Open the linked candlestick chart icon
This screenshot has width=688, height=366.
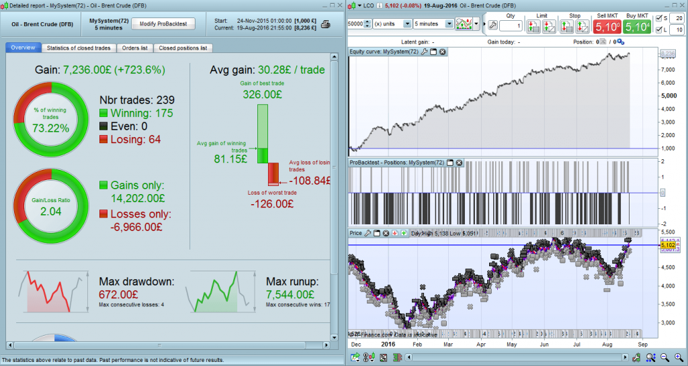(x=369, y=358)
